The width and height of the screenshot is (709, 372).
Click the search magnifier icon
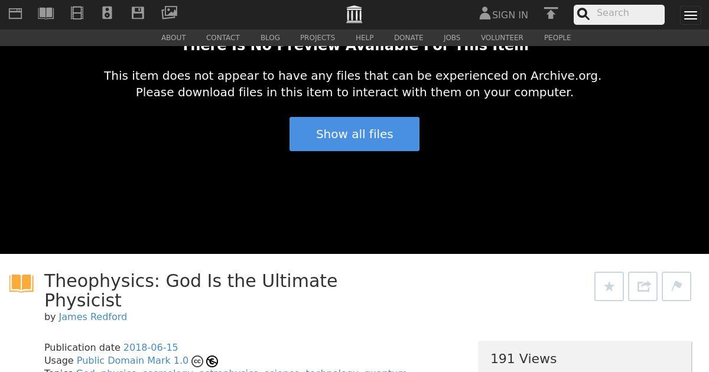pyautogui.click(x=584, y=14)
